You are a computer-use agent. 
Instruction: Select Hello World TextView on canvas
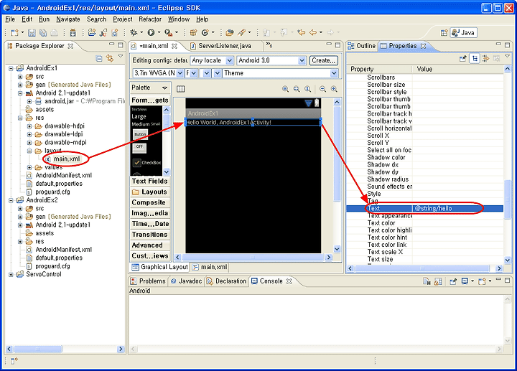(x=253, y=122)
